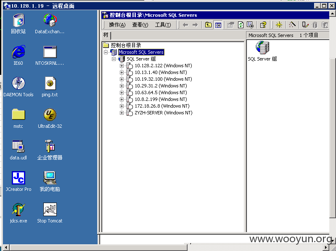The width and height of the screenshot is (336, 251).
Task: Select Microsoft SQL Servers tree item
Action: pos(141,52)
